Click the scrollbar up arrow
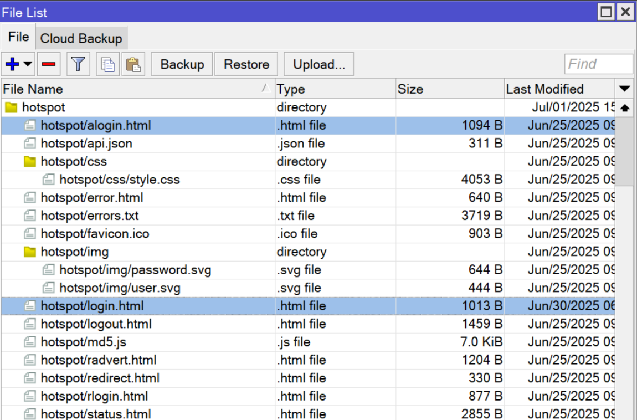637x420 pixels. click(625, 107)
